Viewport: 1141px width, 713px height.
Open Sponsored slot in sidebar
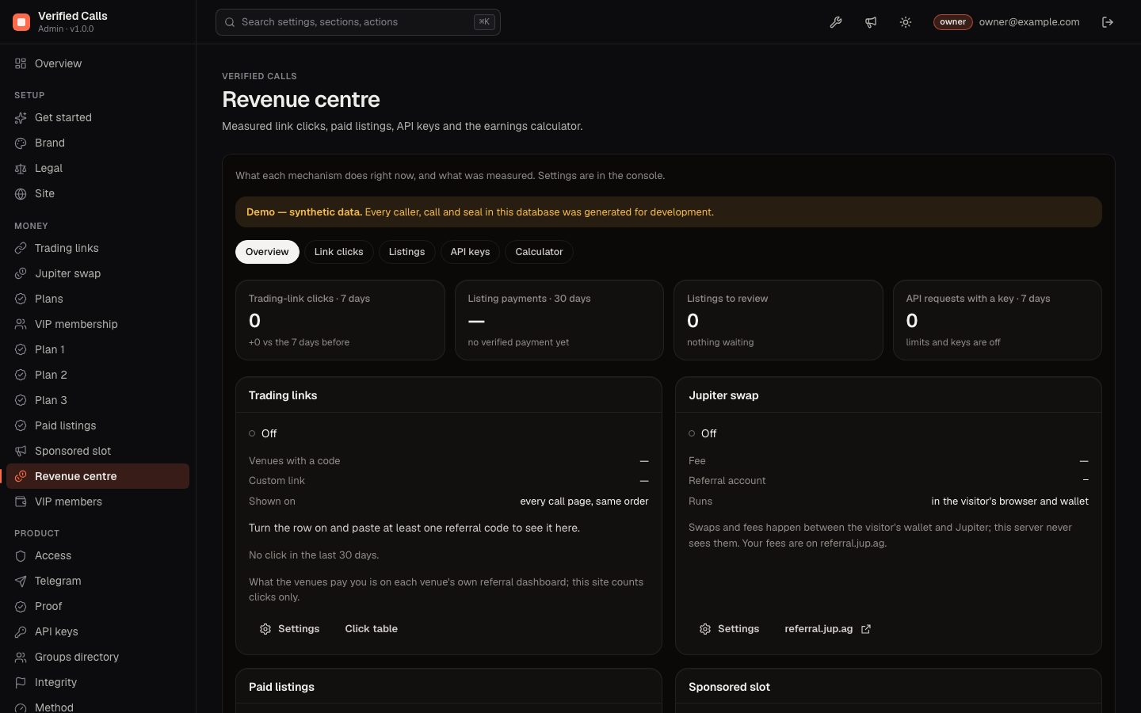point(98,451)
